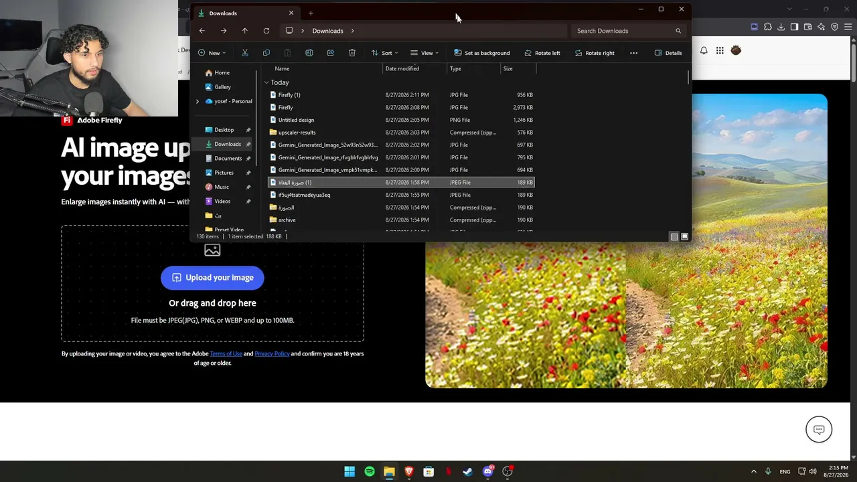
Task: Sort by the Type column header
Action: 456,68
